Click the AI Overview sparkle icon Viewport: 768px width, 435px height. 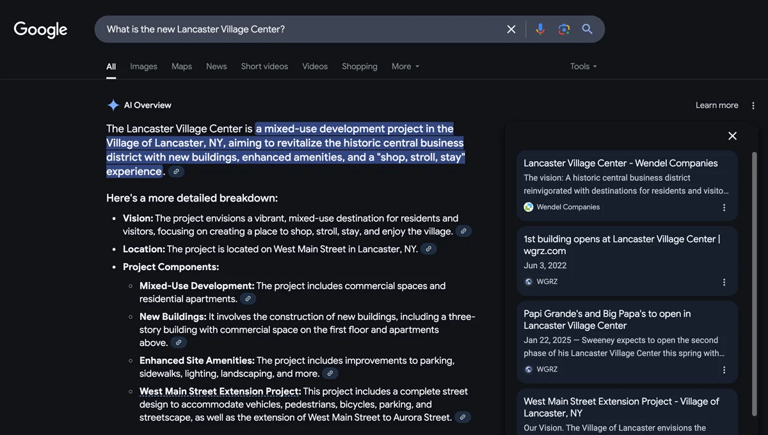(x=113, y=106)
